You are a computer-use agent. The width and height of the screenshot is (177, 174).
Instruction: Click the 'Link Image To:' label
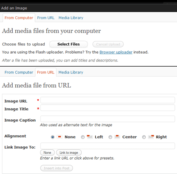click(x=20, y=147)
